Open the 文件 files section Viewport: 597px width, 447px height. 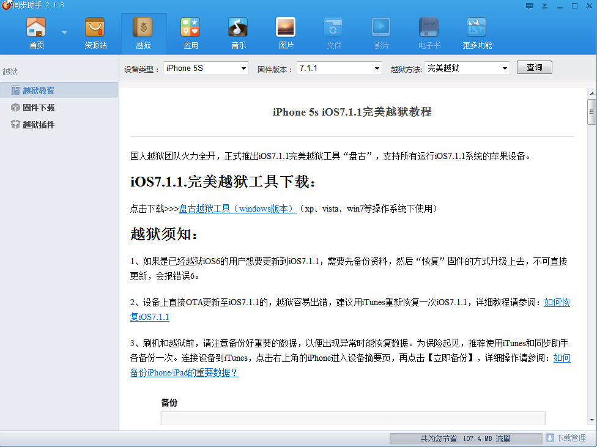(x=334, y=33)
